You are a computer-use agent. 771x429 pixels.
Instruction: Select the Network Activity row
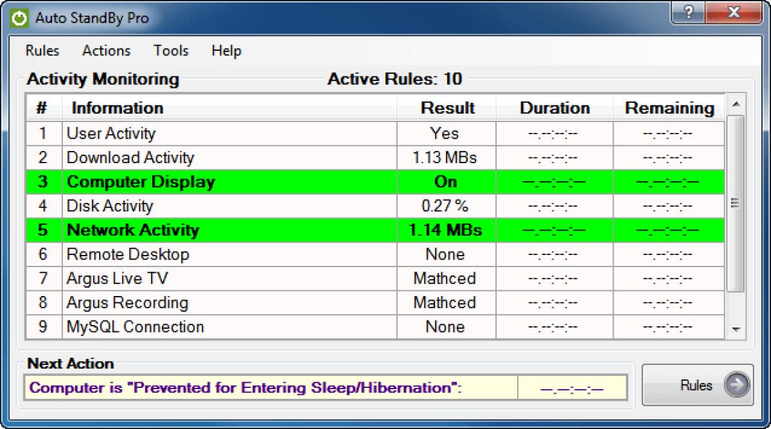click(x=133, y=230)
